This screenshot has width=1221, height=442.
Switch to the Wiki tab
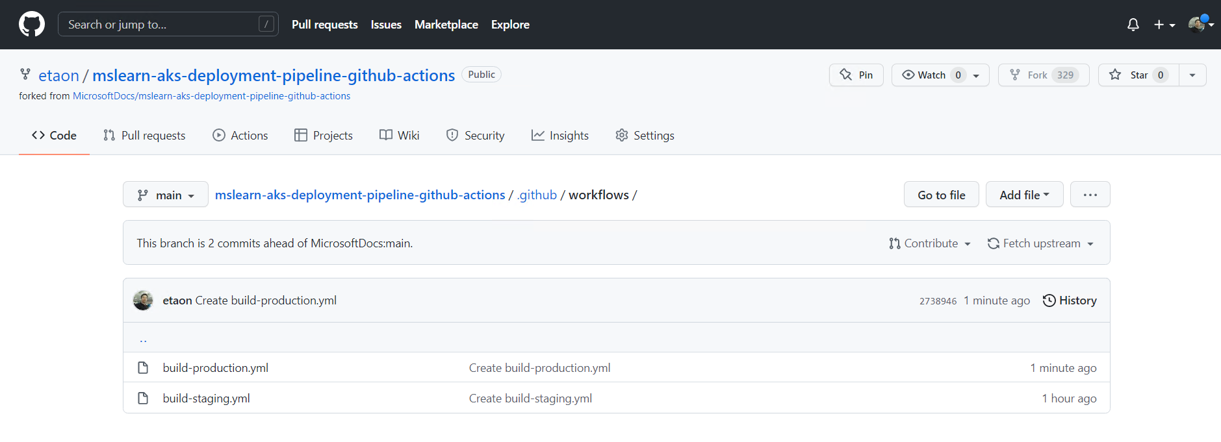[400, 135]
